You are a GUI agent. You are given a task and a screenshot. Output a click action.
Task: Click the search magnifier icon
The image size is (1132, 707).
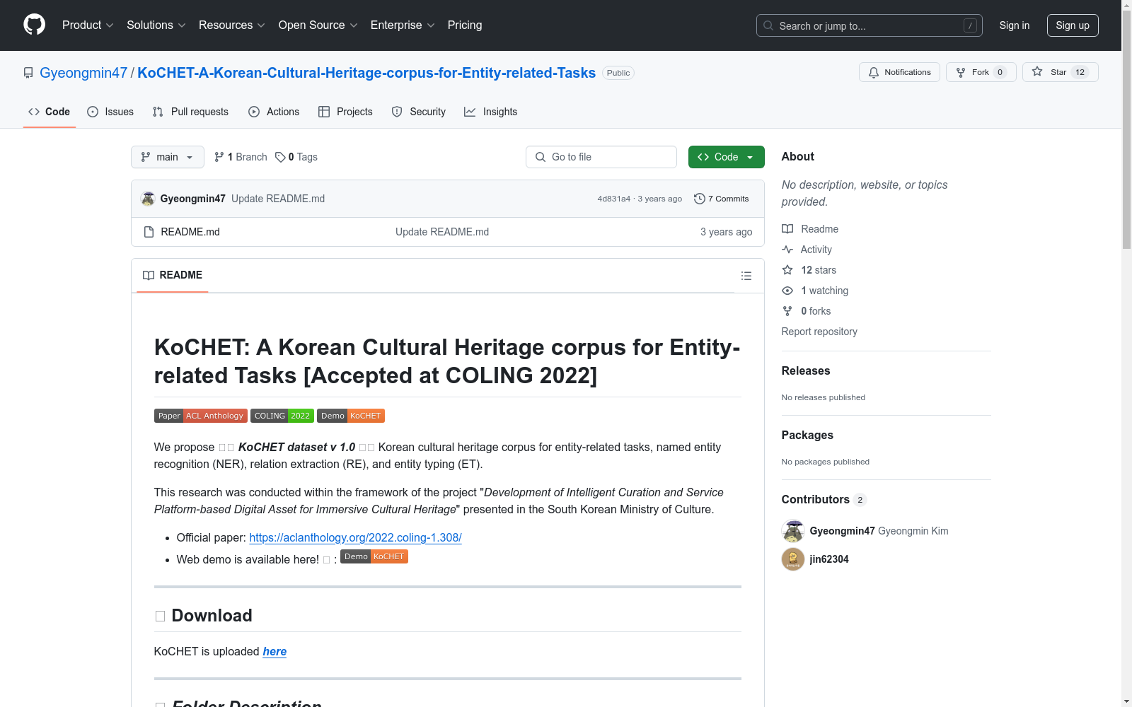pos(768,25)
